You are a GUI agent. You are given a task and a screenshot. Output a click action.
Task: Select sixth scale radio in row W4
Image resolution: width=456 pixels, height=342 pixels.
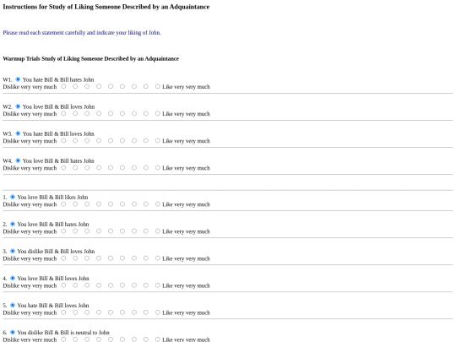click(x=122, y=167)
